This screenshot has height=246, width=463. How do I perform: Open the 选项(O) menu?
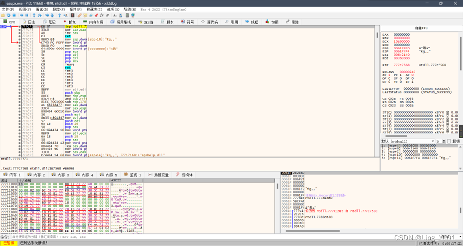pos(113,9)
